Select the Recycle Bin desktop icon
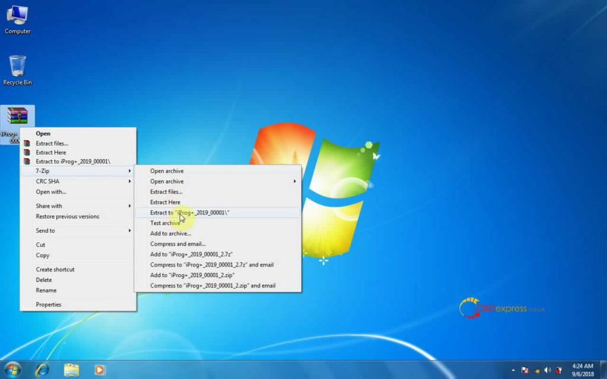The width and height of the screenshot is (607, 379). pyautogui.click(x=17, y=70)
